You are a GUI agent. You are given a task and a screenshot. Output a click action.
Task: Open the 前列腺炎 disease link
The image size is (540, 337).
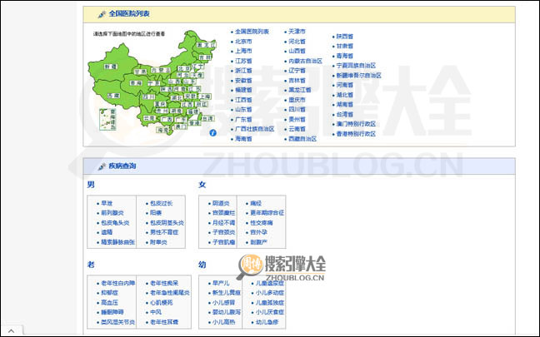(112, 213)
